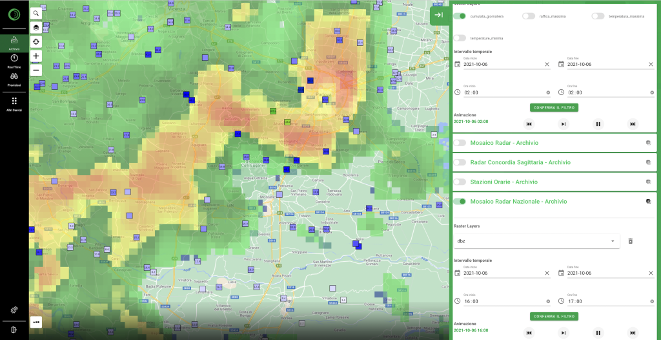Skip animation to start at 16:00 section
Viewport: 661px width, 340px height.
tap(529, 333)
